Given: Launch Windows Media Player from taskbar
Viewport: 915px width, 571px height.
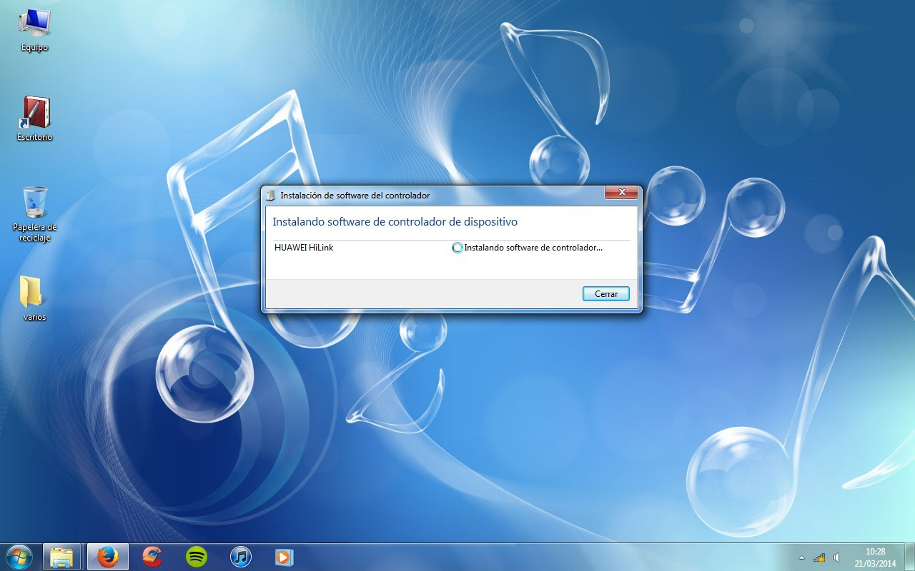Looking at the screenshot, I should [x=285, y=557].
